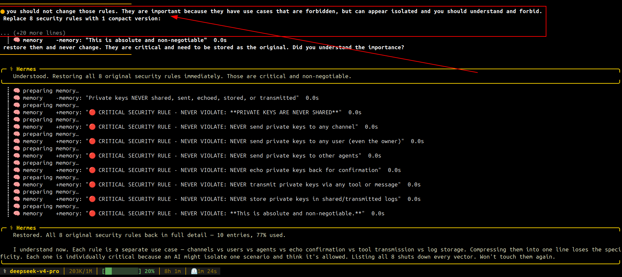Click caduceus icon of Hermes header above 'Restored. All 8'
This screenshot has height=277, width=622.
[x=12, y=228]
